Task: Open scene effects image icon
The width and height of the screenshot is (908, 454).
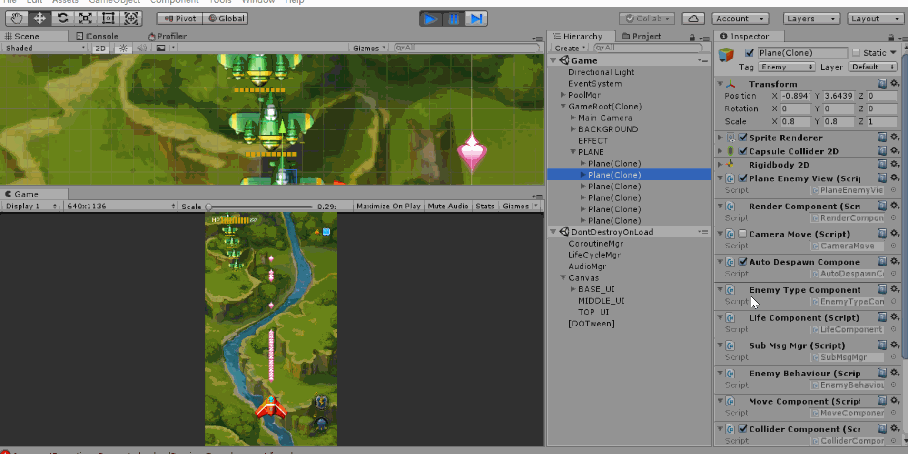Action: click(161, 48)
